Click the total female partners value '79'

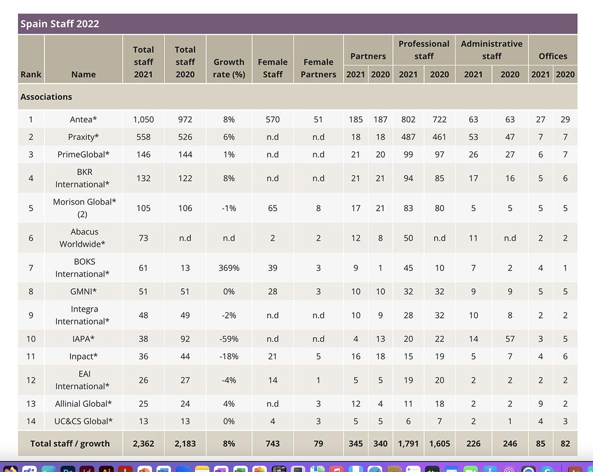(x=318, y=443)
